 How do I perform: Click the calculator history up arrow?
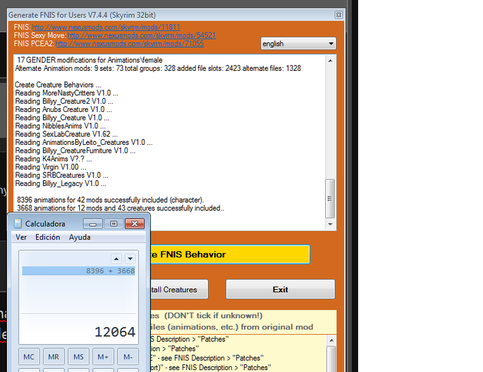(x=116, y=259)
